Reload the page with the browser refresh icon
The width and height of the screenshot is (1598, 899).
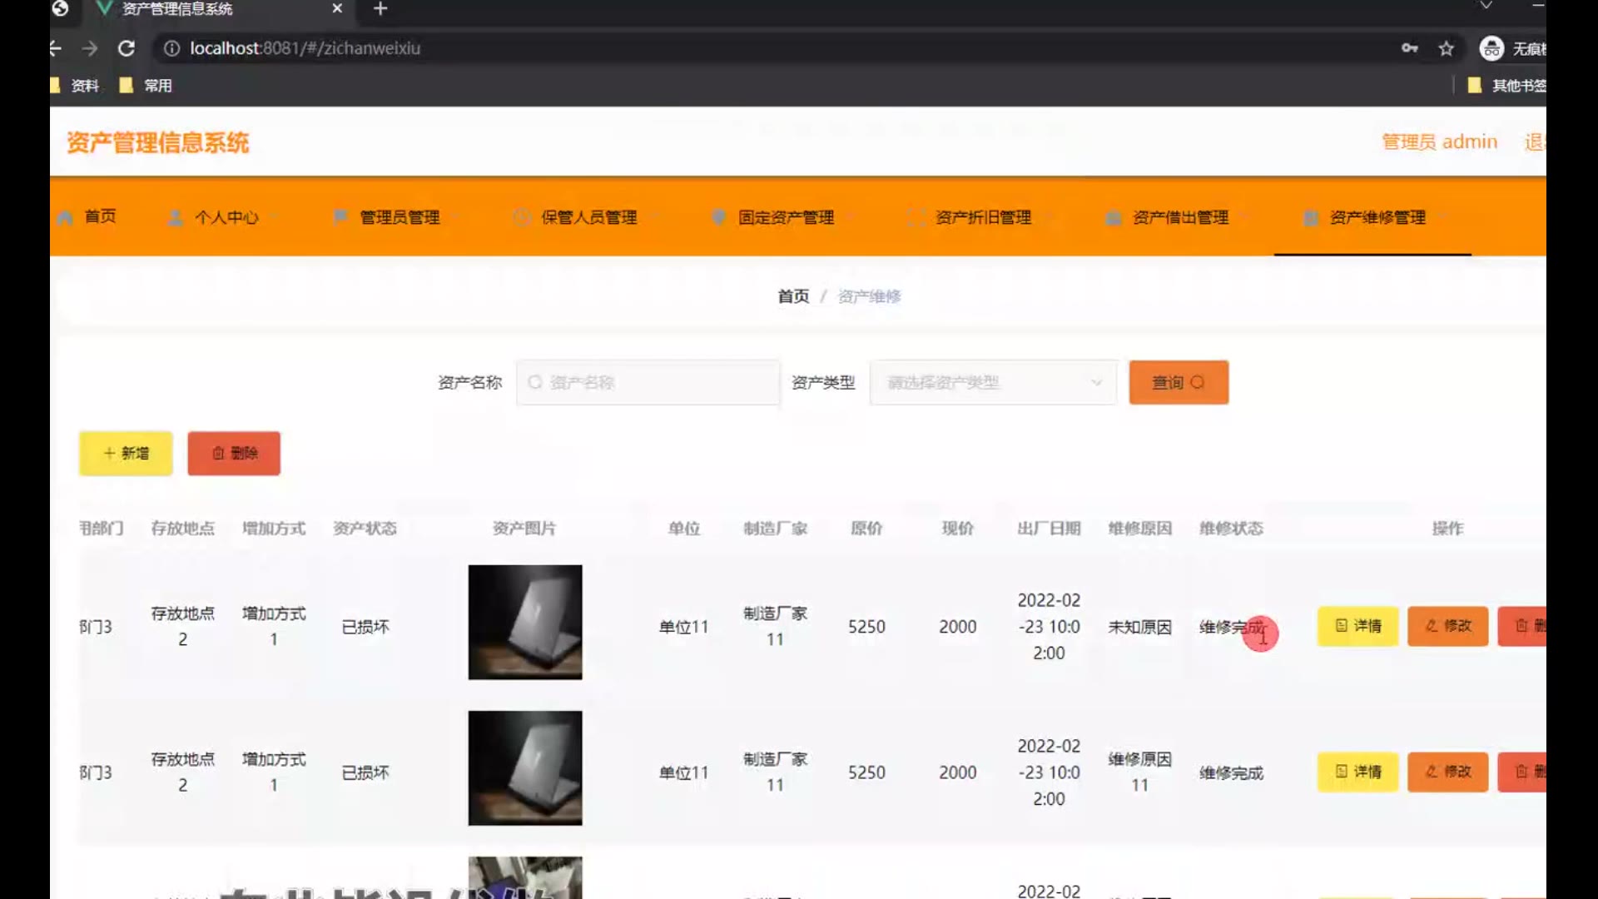[127, 48]
